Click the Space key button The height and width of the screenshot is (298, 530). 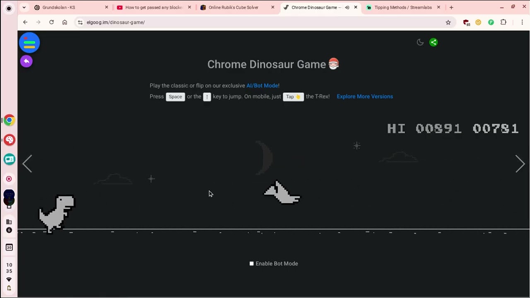click(175, 97)
